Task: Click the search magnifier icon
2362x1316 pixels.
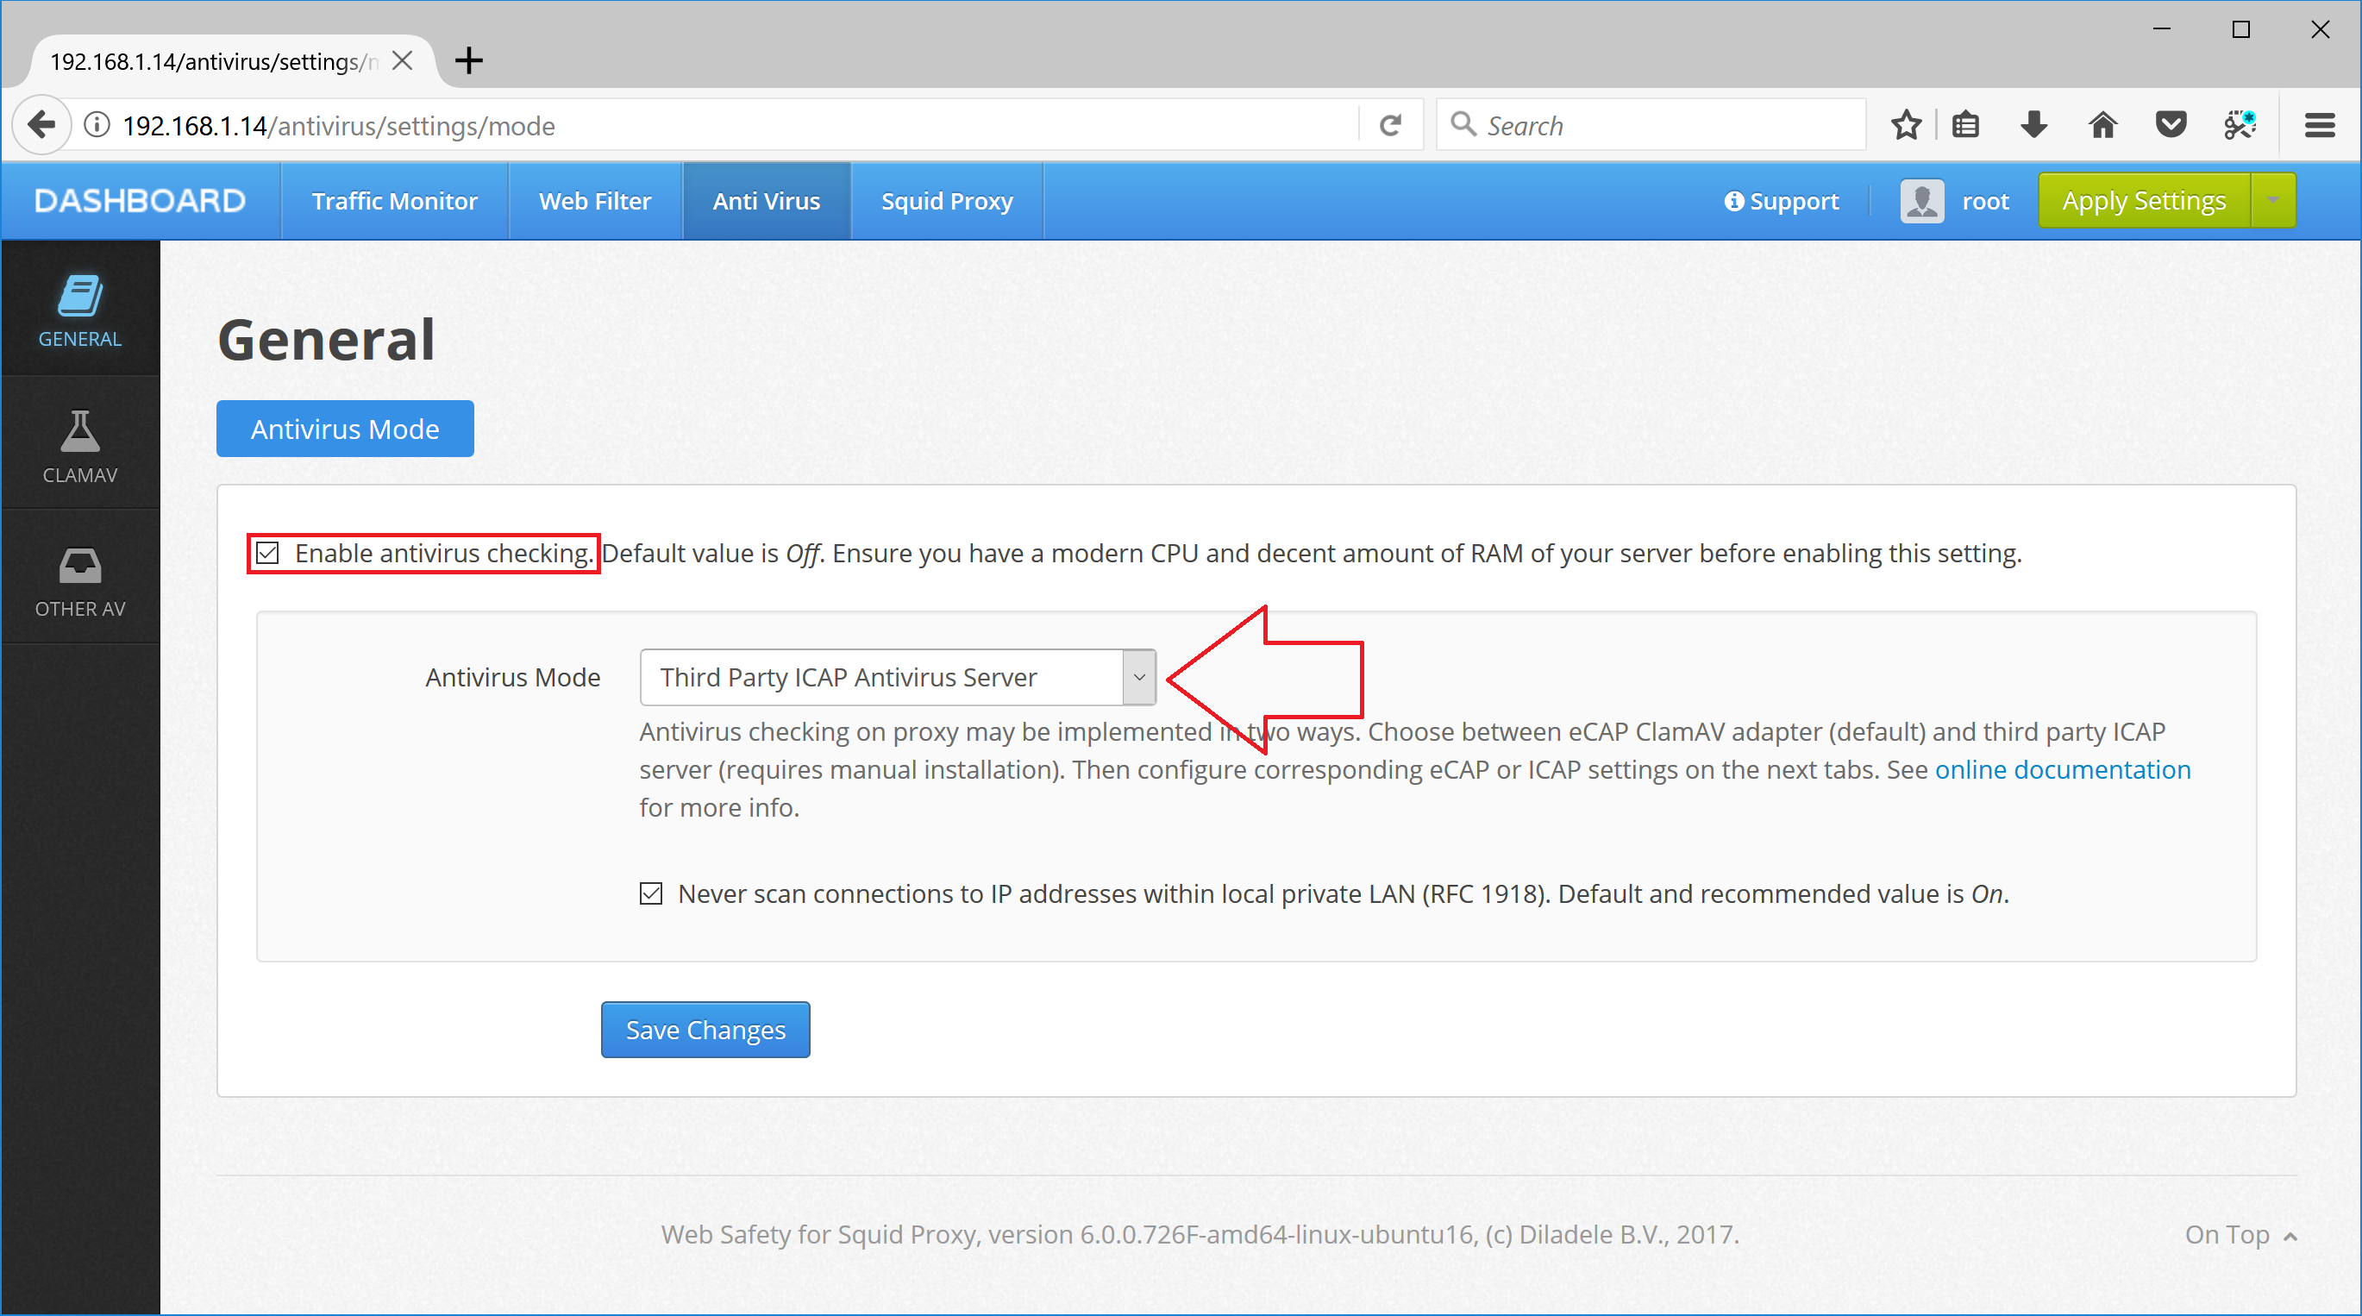Action: pyautogui.click(x=1463, y=124)
